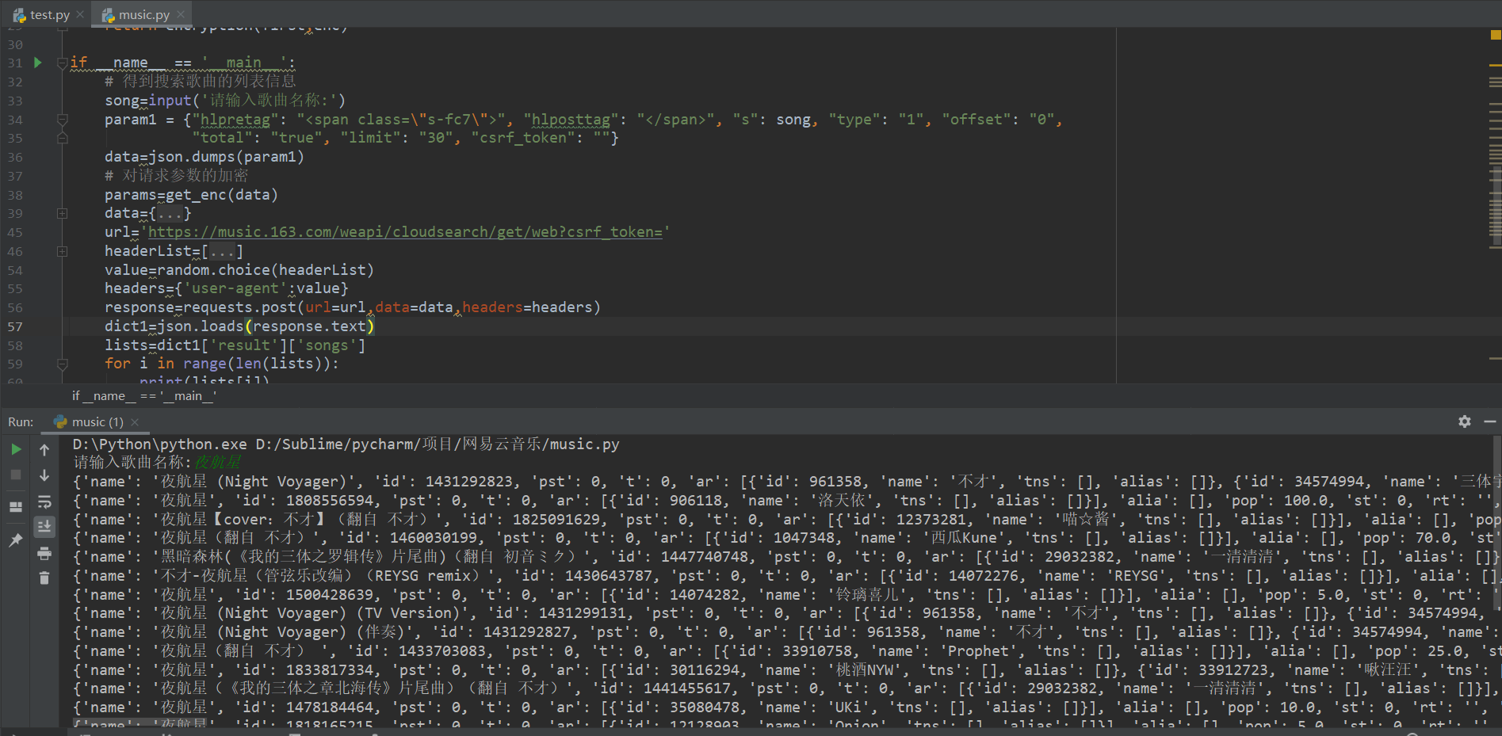Click the breadcrumb if __name__ == '__main__'

tap(144, 396)
